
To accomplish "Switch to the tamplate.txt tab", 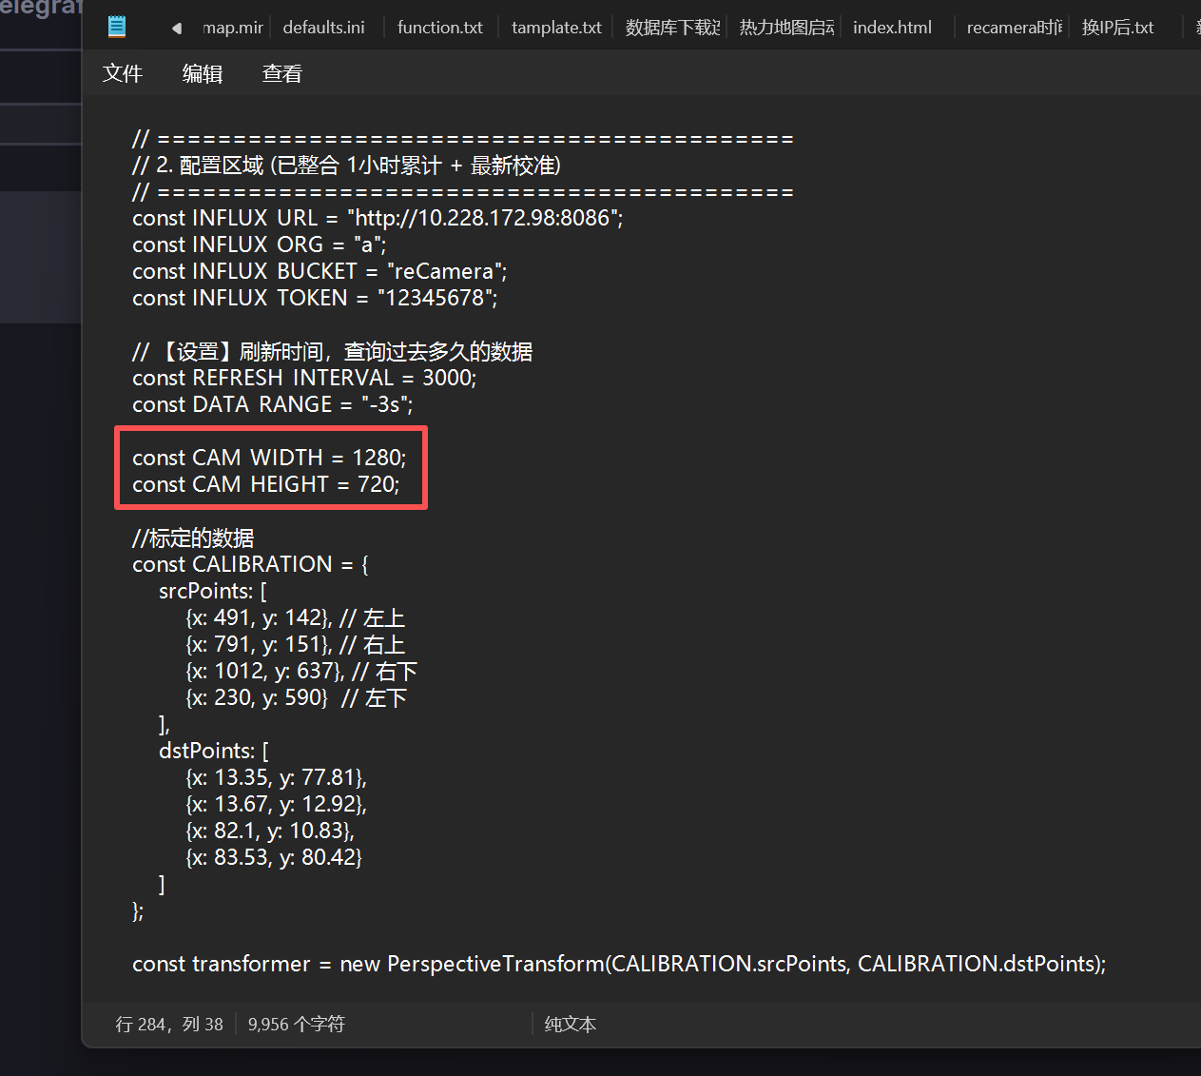I will [x=556, y=28].
